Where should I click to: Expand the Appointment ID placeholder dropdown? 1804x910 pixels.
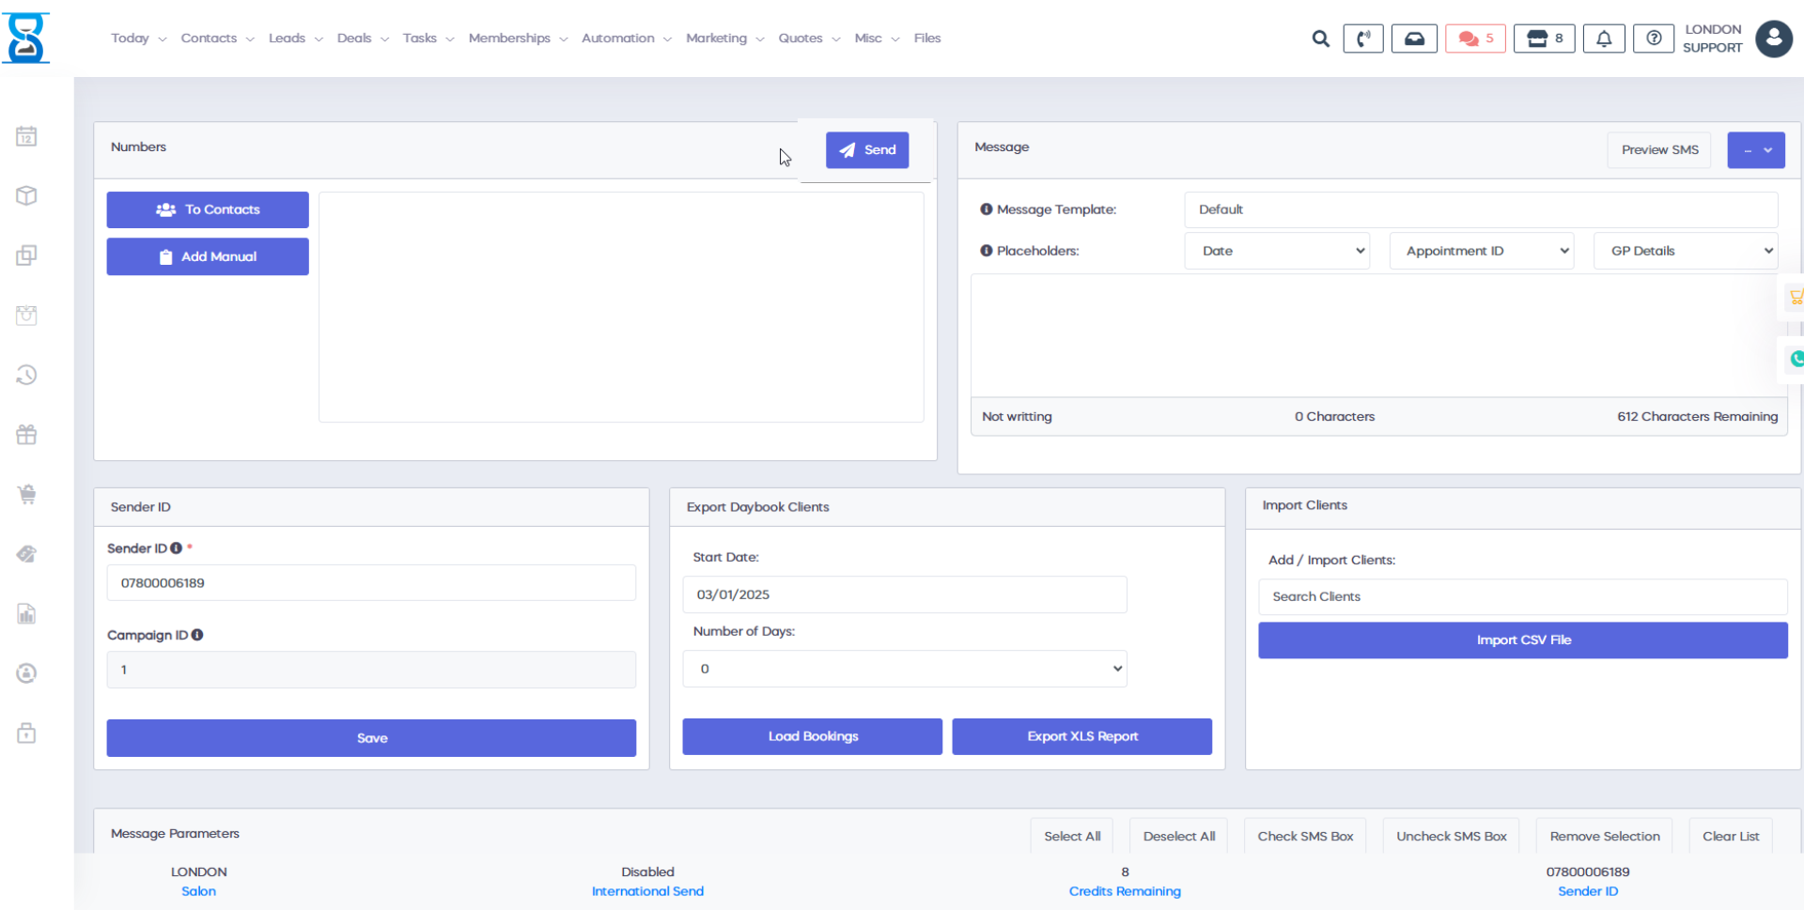(x=1481, y=251)
